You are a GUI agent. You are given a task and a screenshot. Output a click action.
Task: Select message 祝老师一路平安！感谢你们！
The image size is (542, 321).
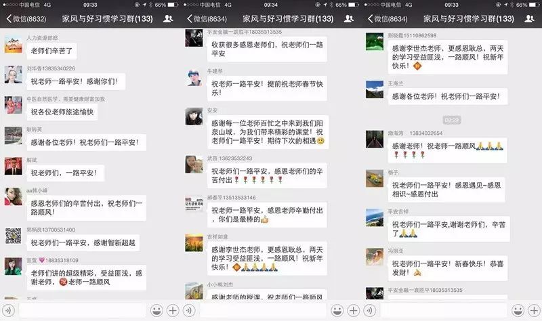[76, 81]
